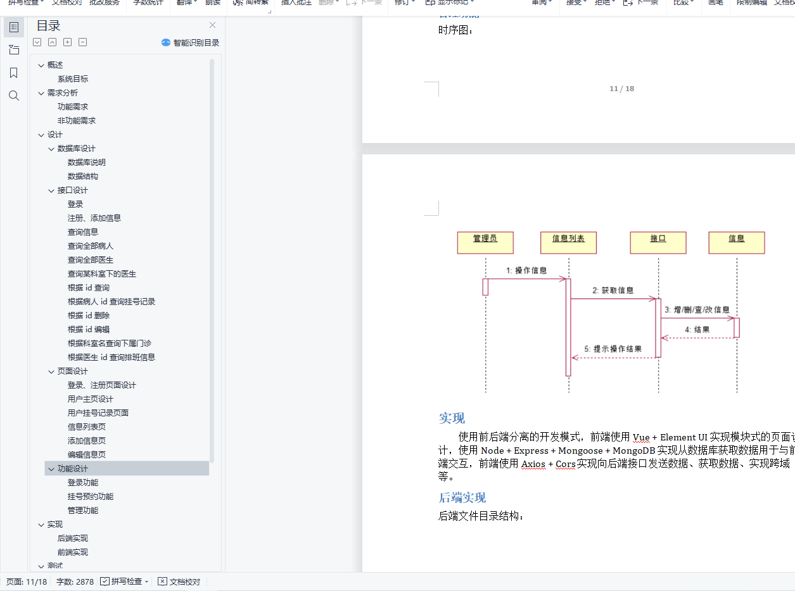Click the minus box icon under 目录

82,42
